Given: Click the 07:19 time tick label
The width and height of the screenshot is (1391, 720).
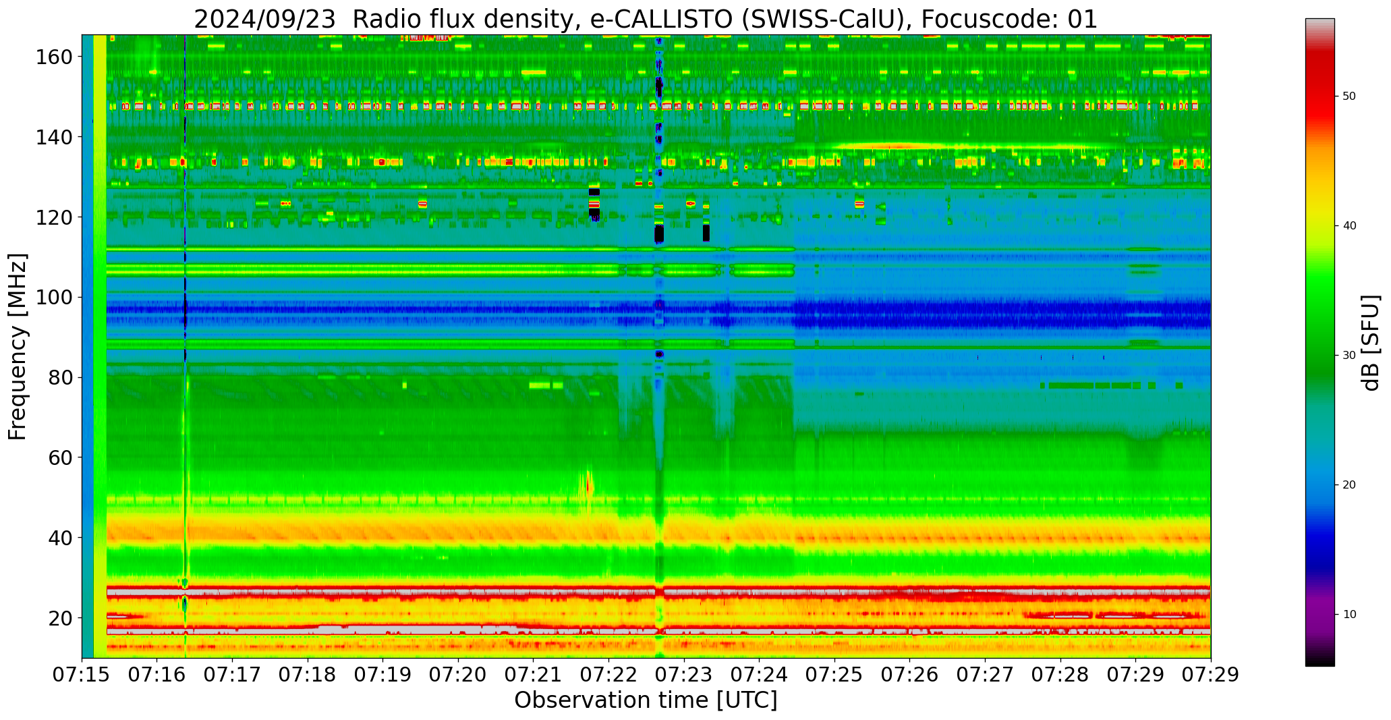Looking at the screenshot, I should pos(383,675).
